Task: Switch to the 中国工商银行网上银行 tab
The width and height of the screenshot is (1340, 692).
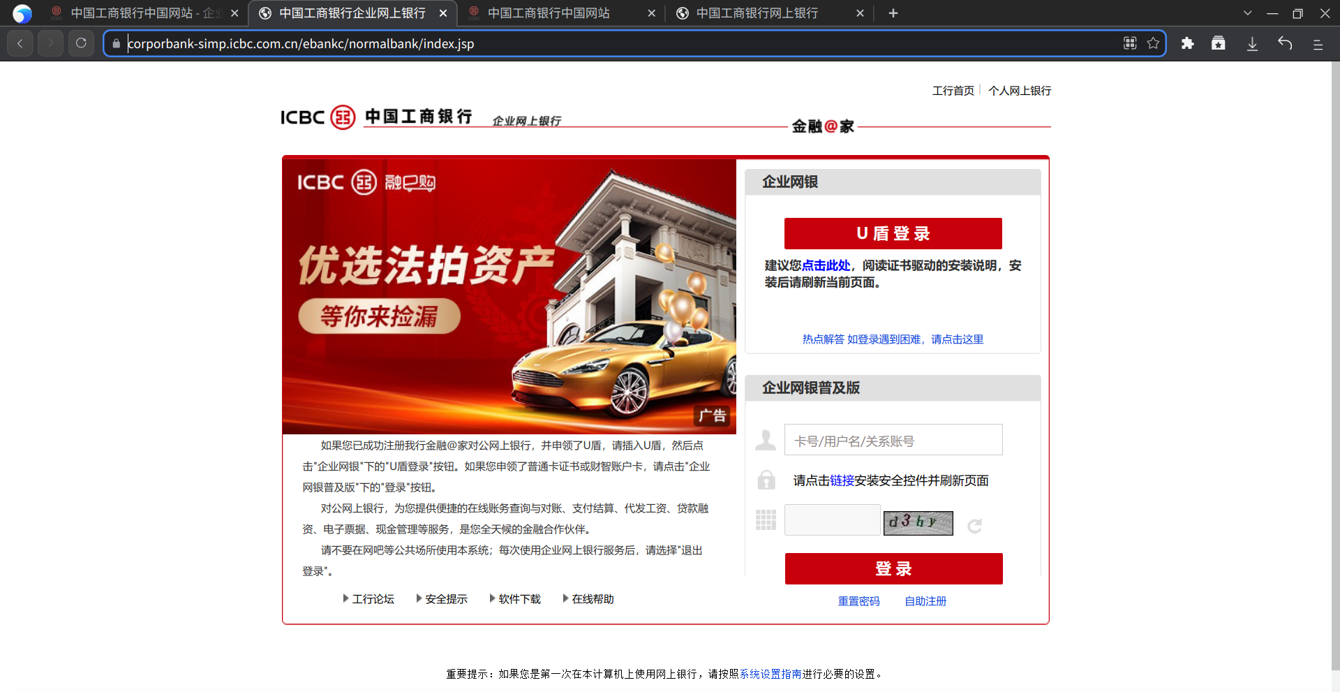Action: point(756,13)
